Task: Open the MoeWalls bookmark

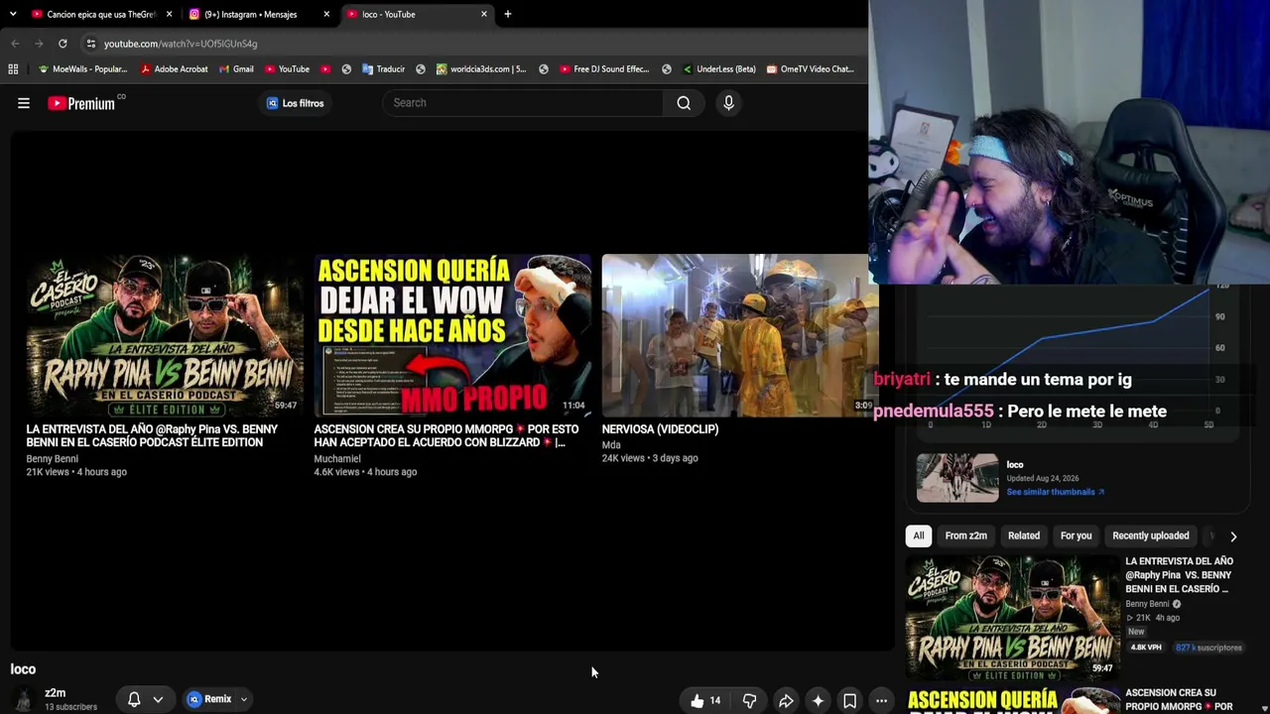Action: click(x=82, y=69)
